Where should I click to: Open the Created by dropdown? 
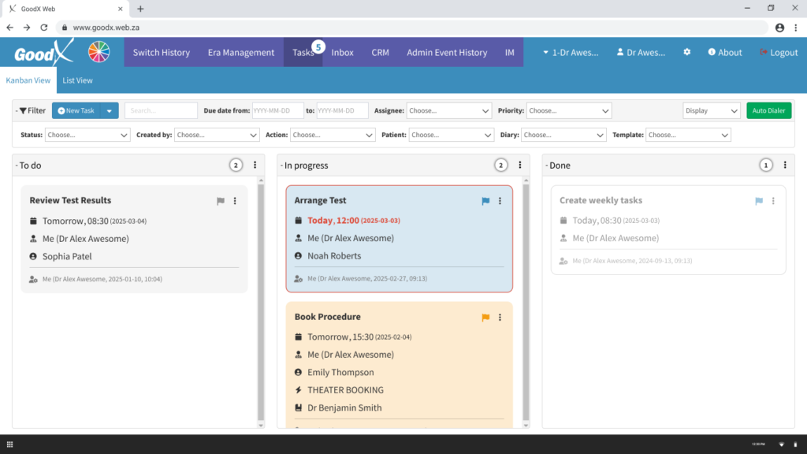[217, 135]
